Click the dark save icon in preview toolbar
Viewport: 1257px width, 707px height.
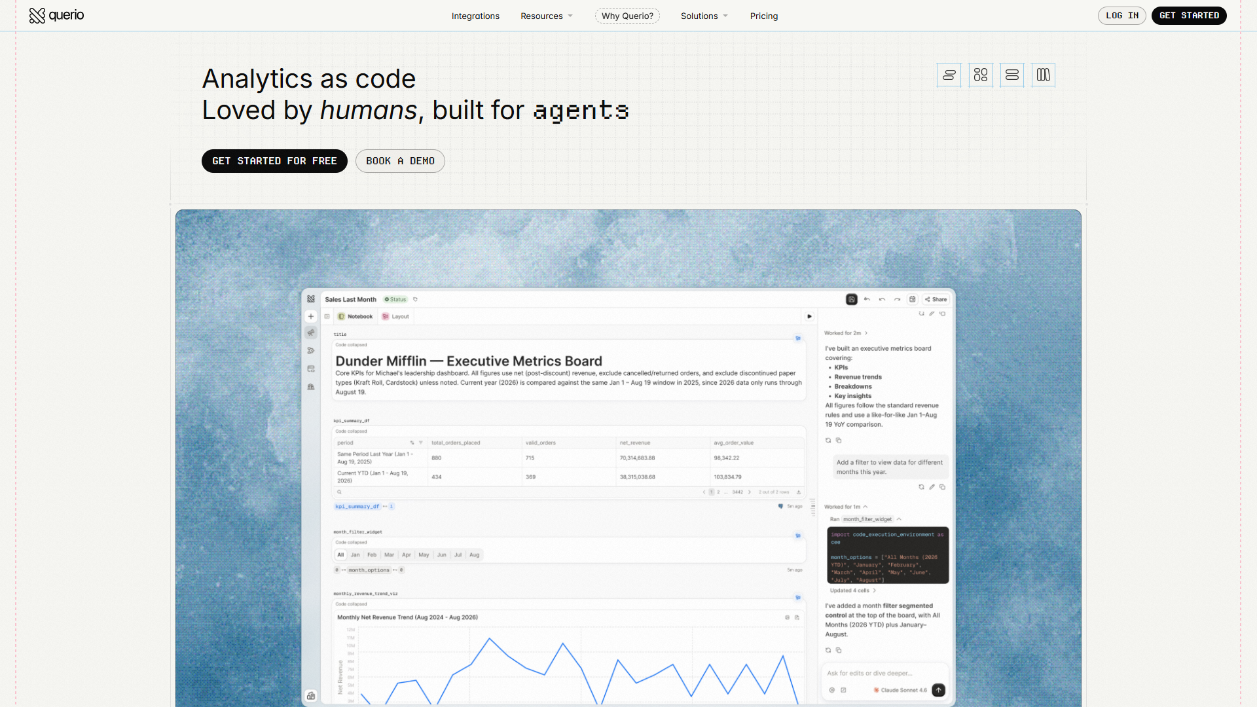[852, 299]
